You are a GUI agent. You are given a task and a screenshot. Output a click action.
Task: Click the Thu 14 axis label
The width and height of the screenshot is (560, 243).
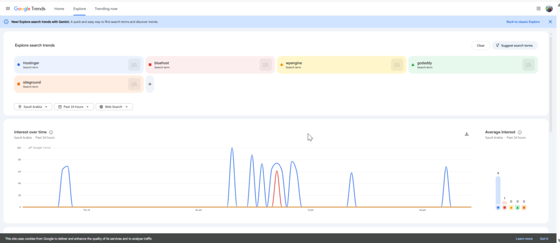pos(86,210)
